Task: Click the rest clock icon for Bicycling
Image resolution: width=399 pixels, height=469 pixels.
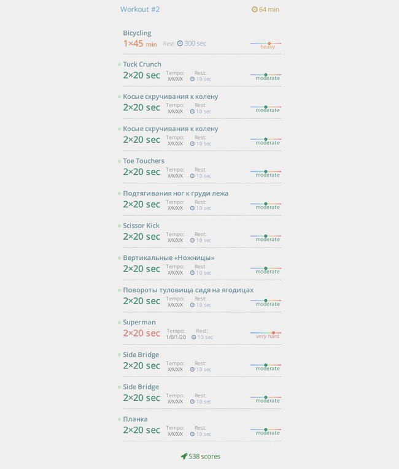Action: click(180, 44)
